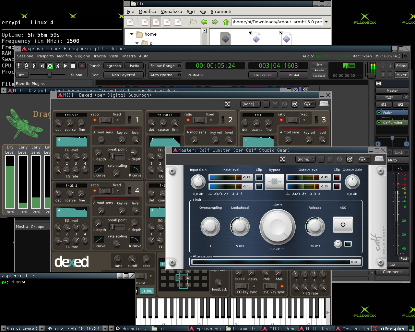Image resolution: width=415 pixels, height=332 pixels.
Task: Go forward with green right arrow in file manager
Action: pyautogui.click(x=215, y=22)
